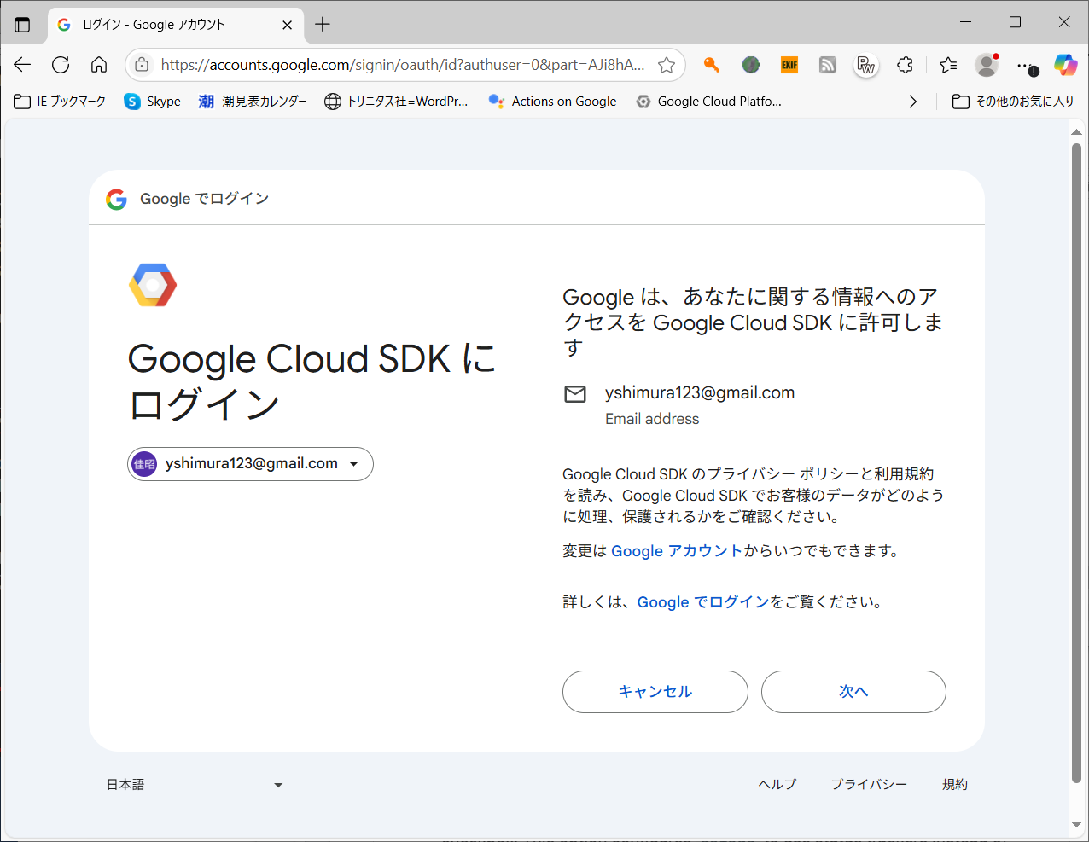Open a new browser tab
The height and width of the screenshot is (842, 1089).
(323, 25)
